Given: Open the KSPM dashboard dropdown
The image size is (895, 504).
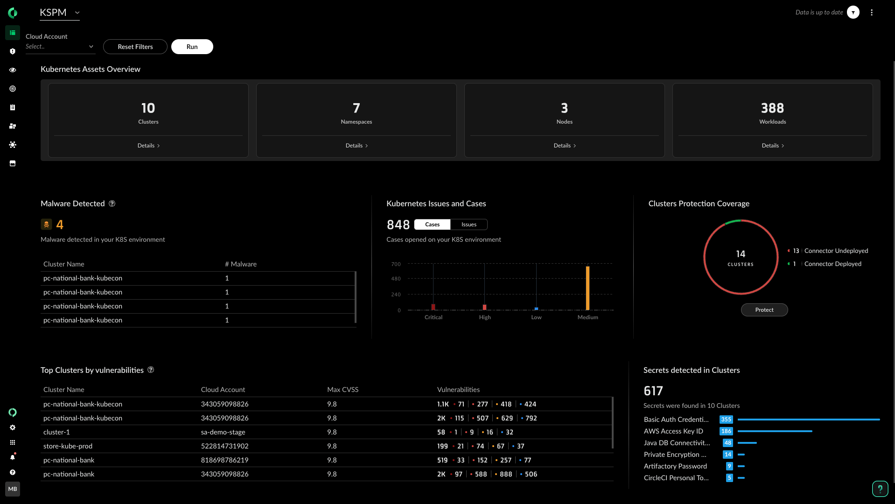Looking at the screenshot, I should point(60,13).
